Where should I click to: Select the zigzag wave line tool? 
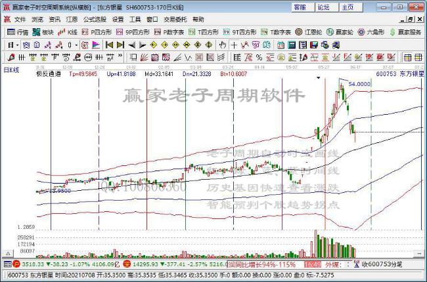tap(188, 57)
